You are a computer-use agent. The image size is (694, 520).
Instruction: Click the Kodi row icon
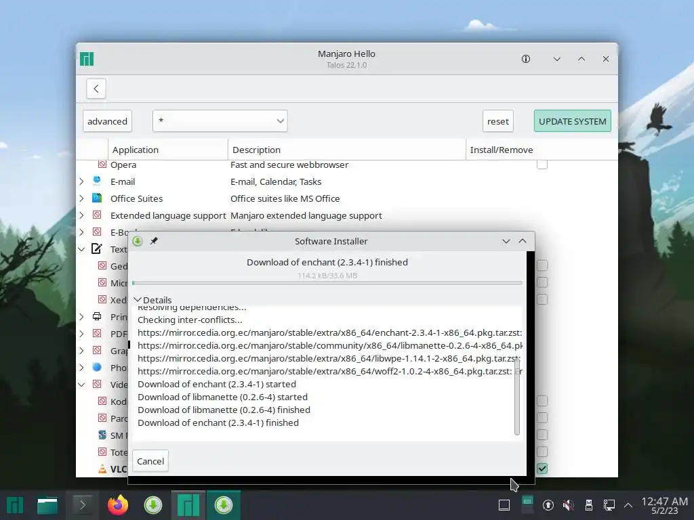[102, 401]
